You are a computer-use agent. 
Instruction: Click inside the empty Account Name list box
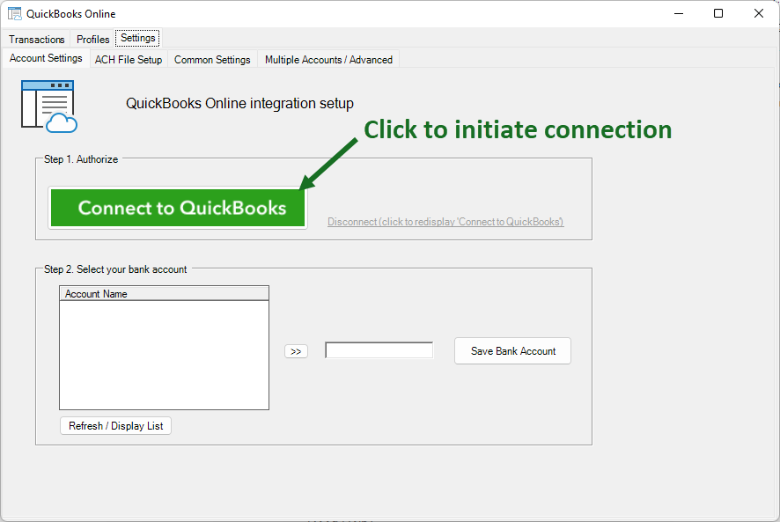[x=164, y=355]
